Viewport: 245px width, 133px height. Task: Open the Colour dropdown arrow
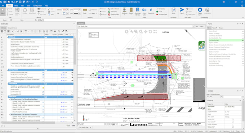click(x=67, y=10)
